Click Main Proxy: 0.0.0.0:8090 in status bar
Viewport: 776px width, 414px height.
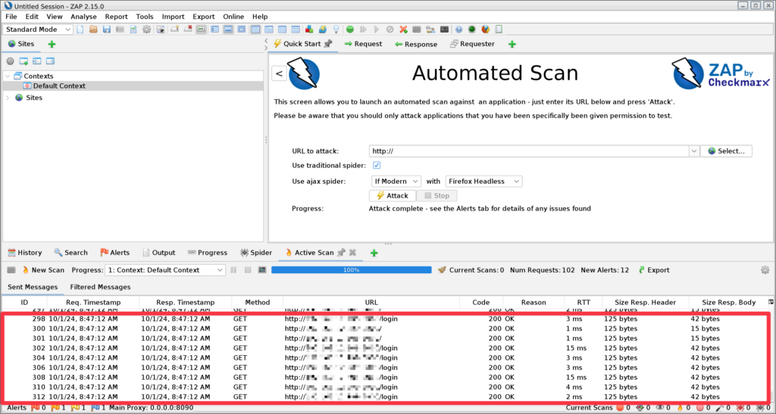pyautogui.click(x=151, y=408)
